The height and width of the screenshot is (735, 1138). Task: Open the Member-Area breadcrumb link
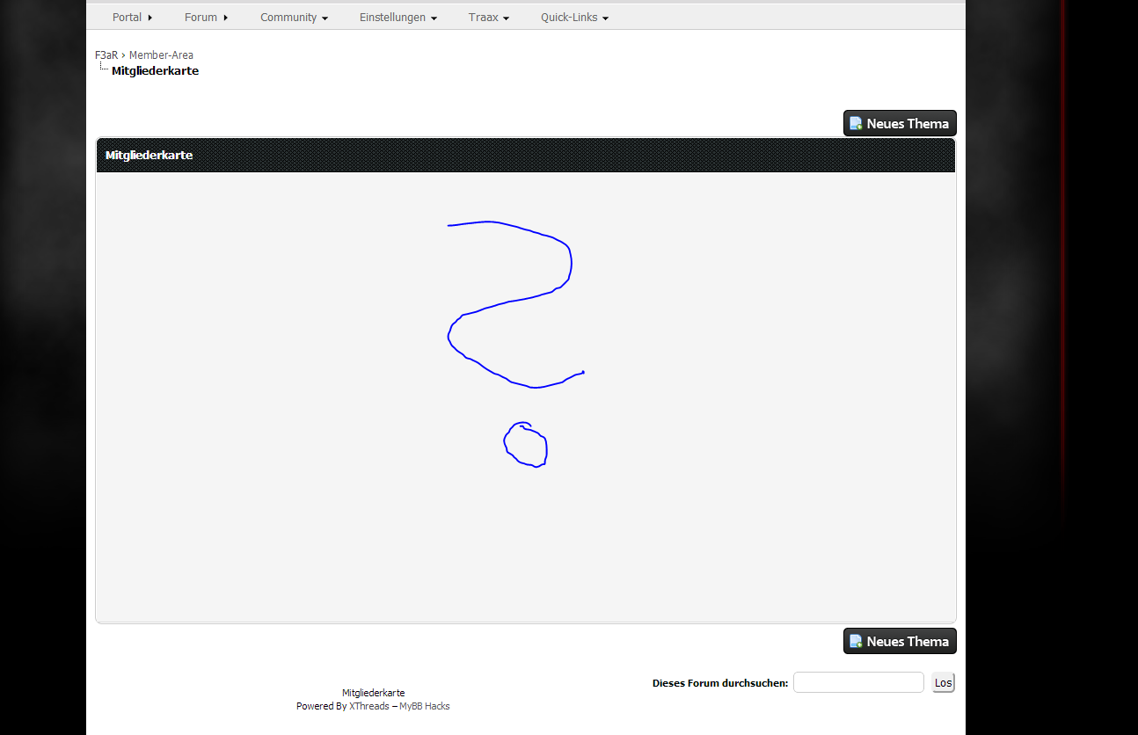[x=161, y=55]
